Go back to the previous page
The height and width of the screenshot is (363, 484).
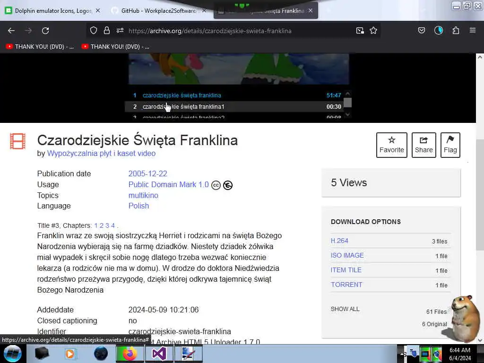11,31
